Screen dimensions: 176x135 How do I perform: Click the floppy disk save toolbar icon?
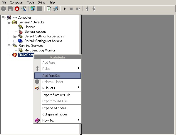coord(10,9)
